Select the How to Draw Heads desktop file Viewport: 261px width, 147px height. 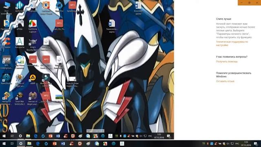[72, 82]
